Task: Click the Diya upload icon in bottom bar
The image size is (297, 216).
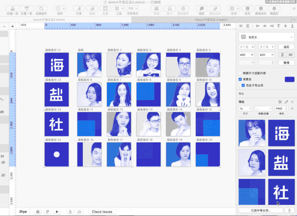Action: tap(70, 212)
